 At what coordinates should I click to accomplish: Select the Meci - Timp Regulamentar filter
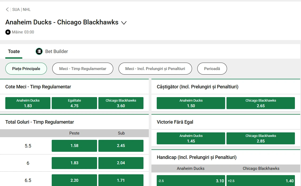[x=82, y=68]
